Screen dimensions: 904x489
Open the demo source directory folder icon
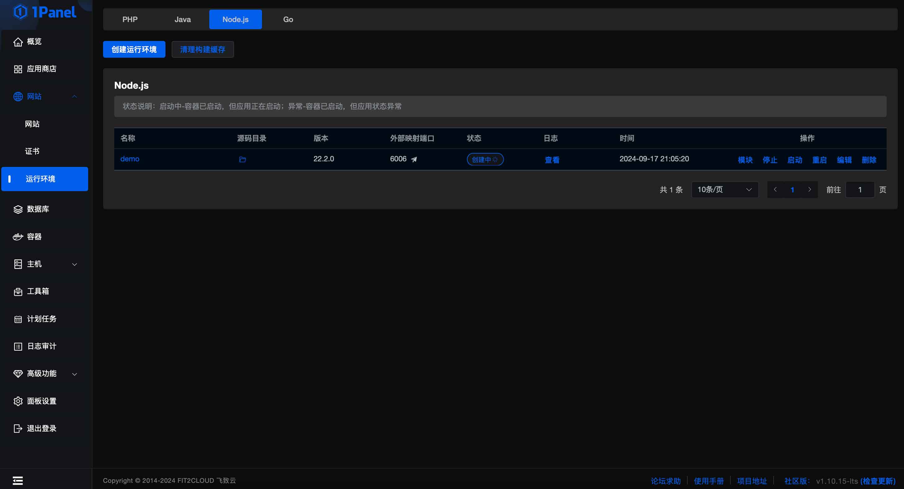(x=242, y=159)
